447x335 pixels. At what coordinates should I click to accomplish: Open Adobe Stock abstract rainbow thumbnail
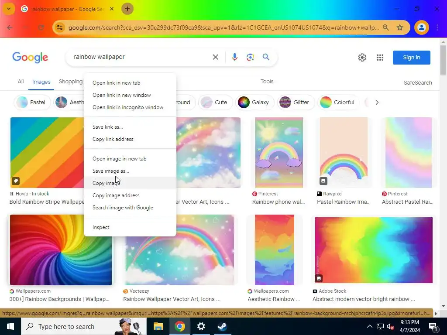[374, 250]
